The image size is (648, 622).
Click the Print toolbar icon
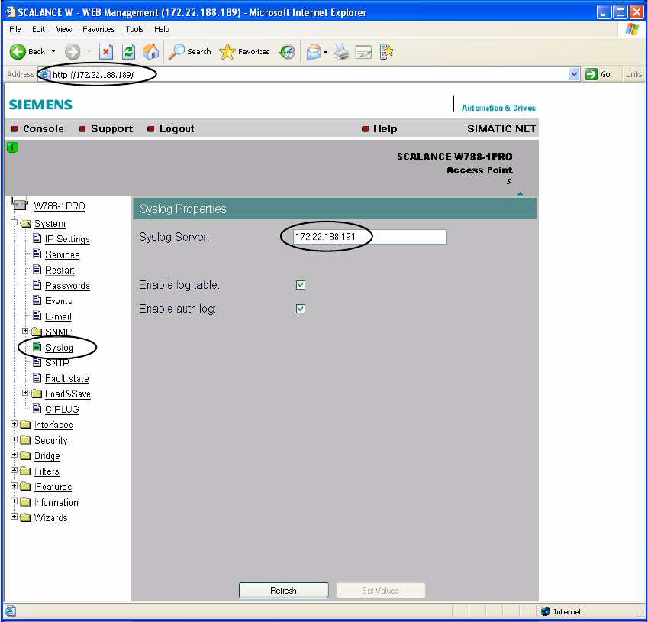(x=340, y=52)
